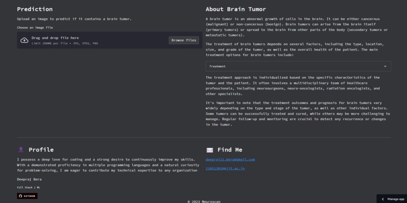Click the Prediction heading
Screen dimensions: 407x203
[35, 9]
